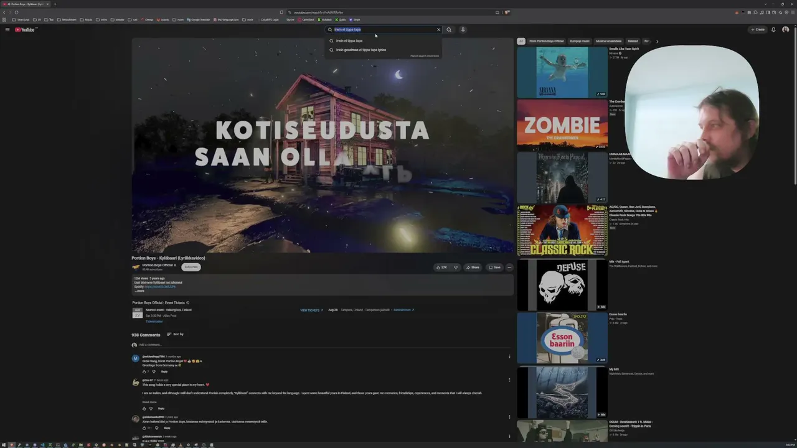Viewport: 797px width, 448px height.
Task: Like the Germany greetings comment
Action: coord(144,371)
